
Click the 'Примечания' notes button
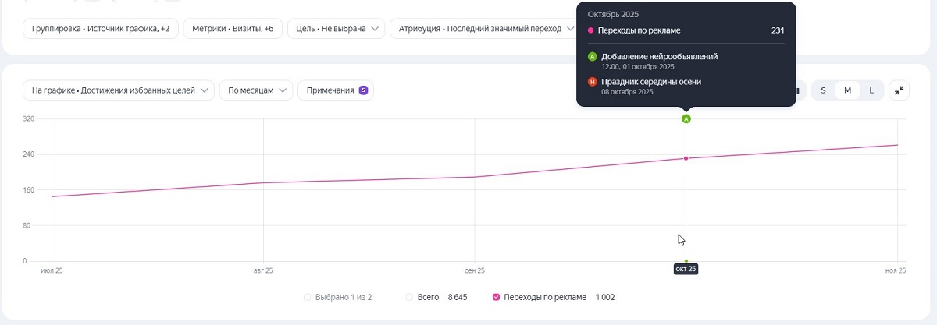coord(336,90)
